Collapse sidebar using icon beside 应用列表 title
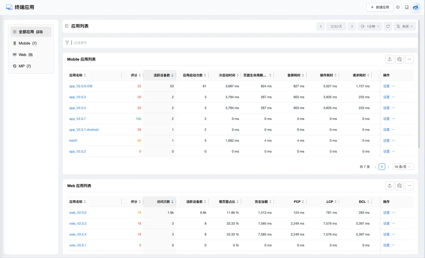The width and height of the screenshot is (425, 258). click(x=67, y=26)
